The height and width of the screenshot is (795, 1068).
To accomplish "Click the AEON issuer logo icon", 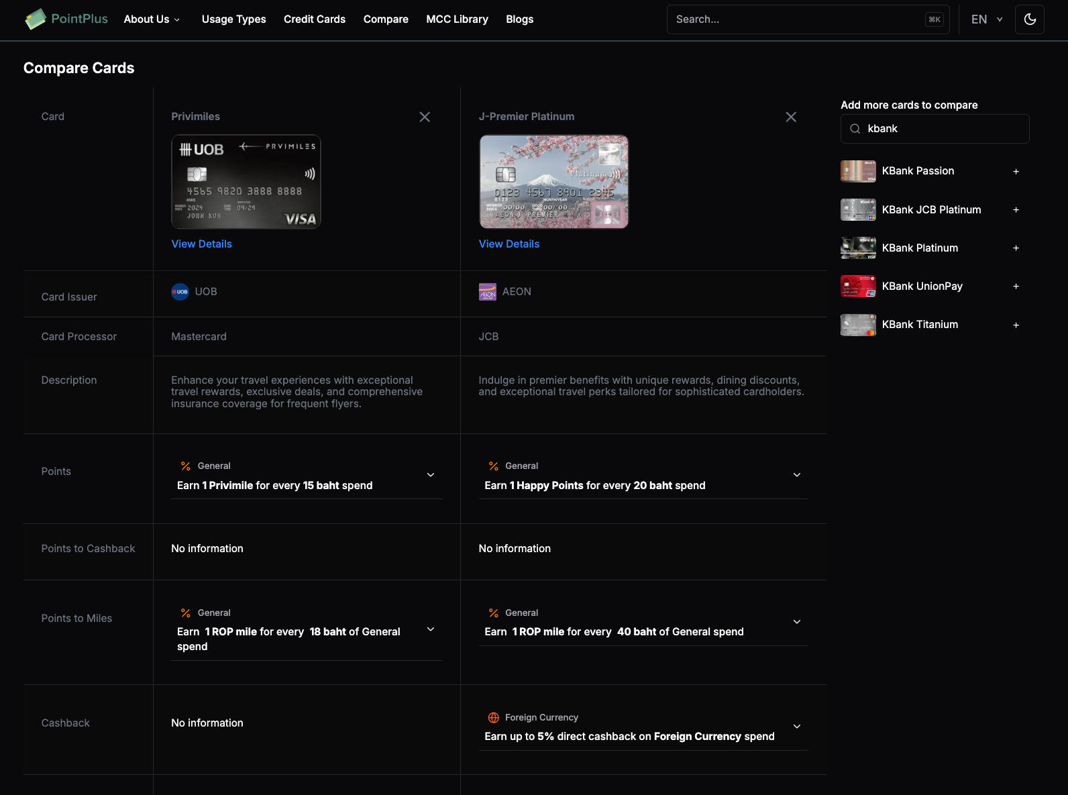I will [x=488, y=292].
